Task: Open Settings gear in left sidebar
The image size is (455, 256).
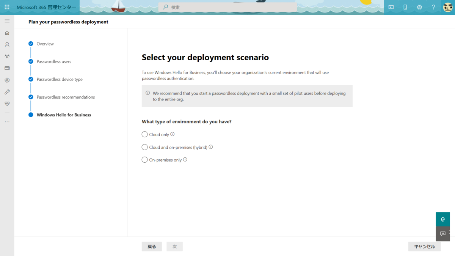Action: [x=7, y=80]
